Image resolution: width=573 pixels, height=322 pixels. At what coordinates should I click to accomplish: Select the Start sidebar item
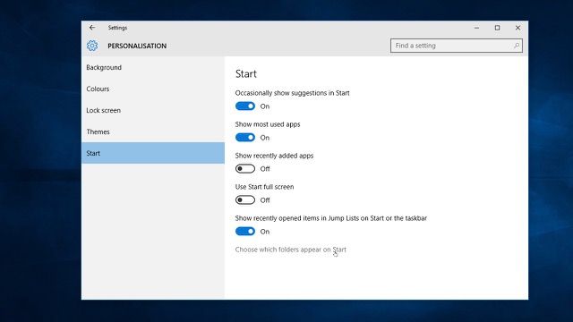click(153, 153)
